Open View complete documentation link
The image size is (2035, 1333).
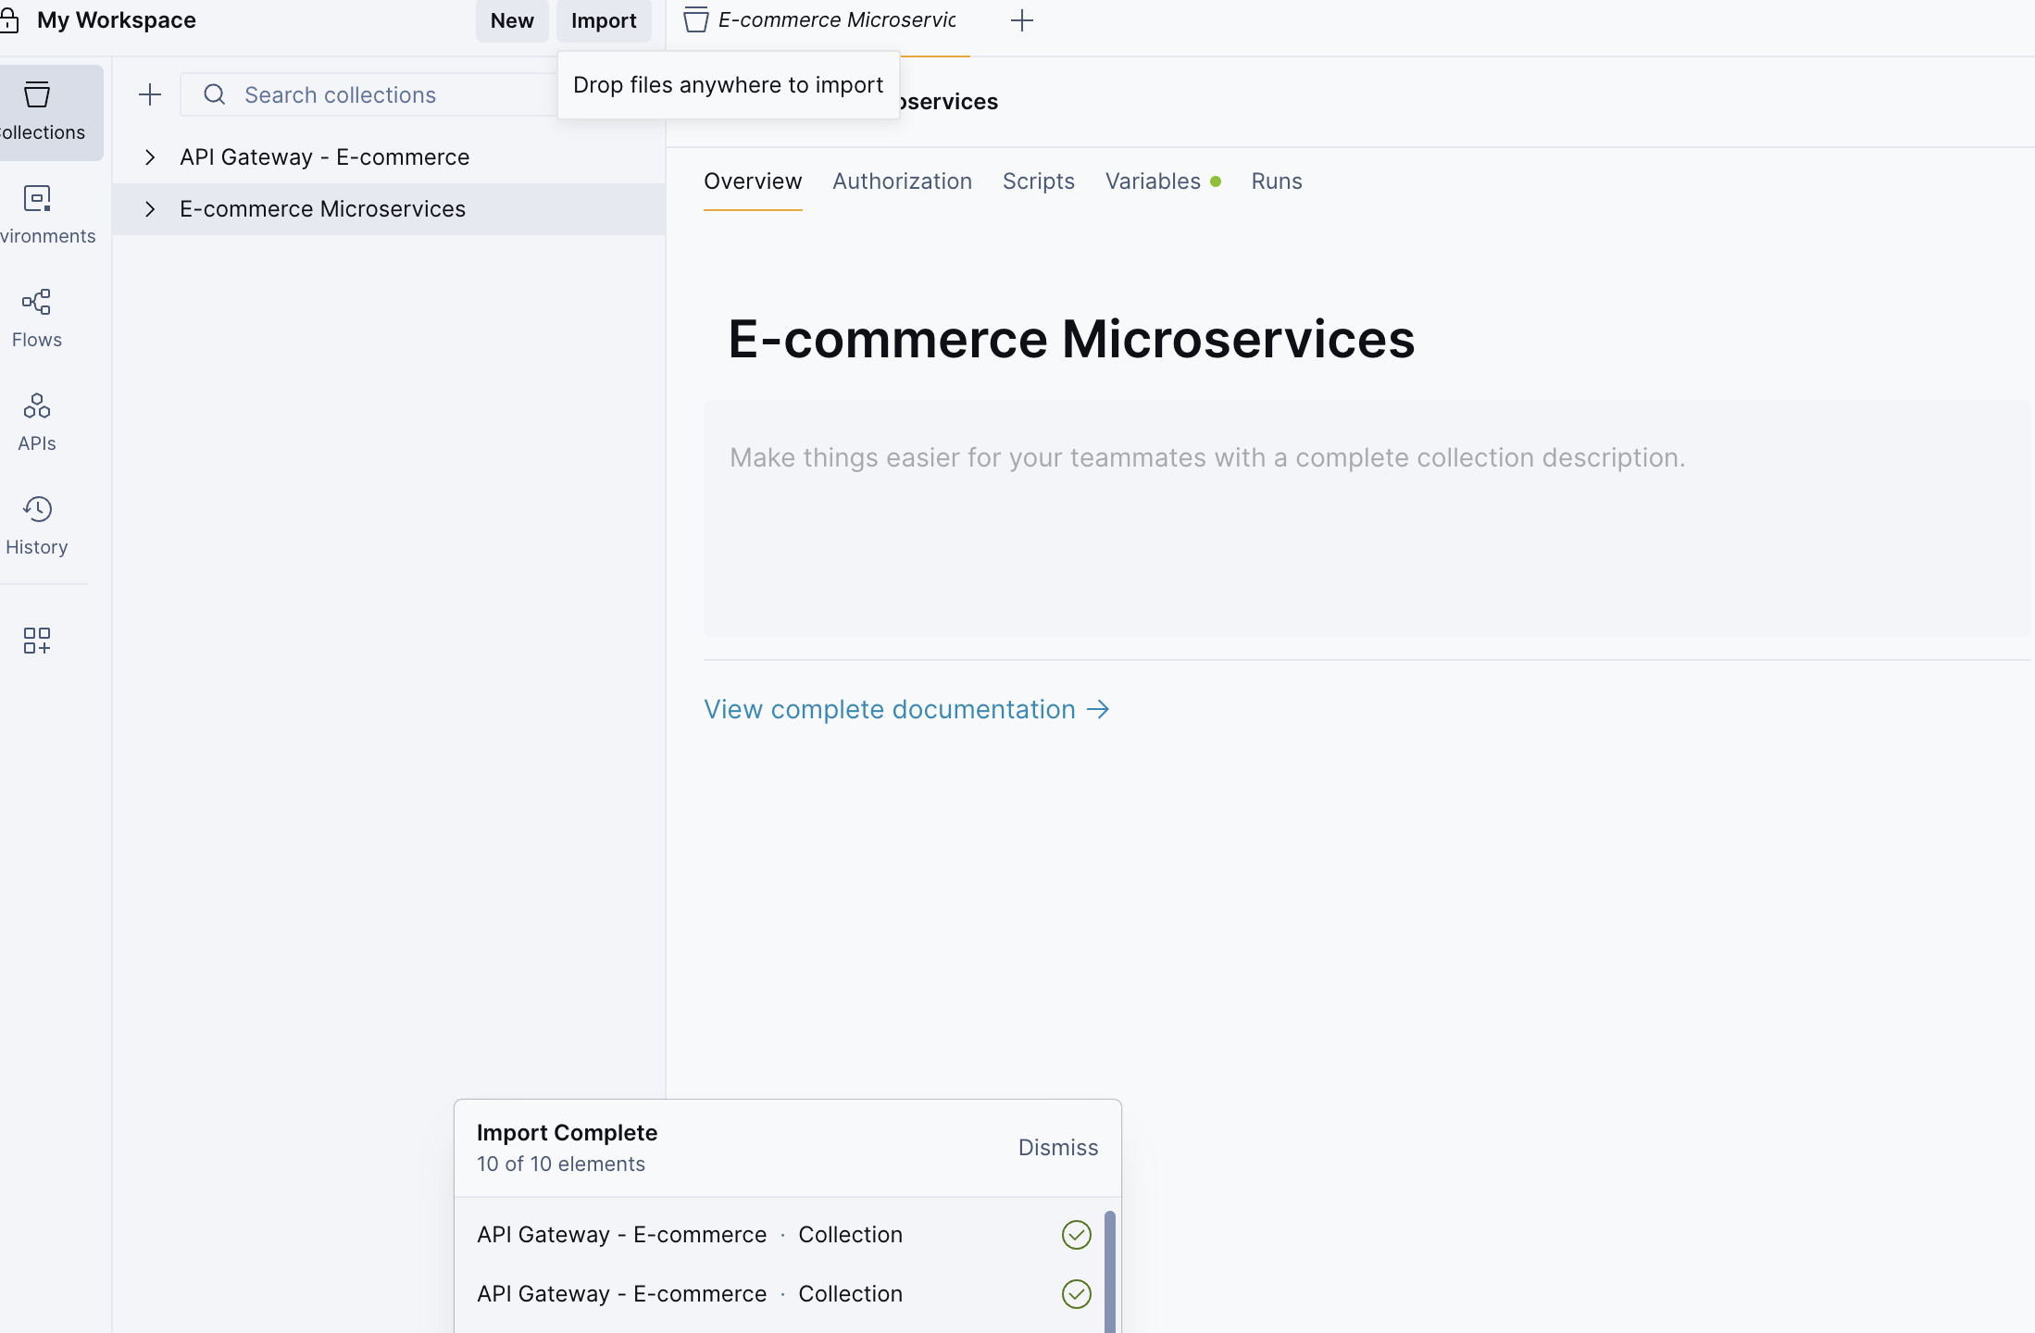click(x=890, y=708)
